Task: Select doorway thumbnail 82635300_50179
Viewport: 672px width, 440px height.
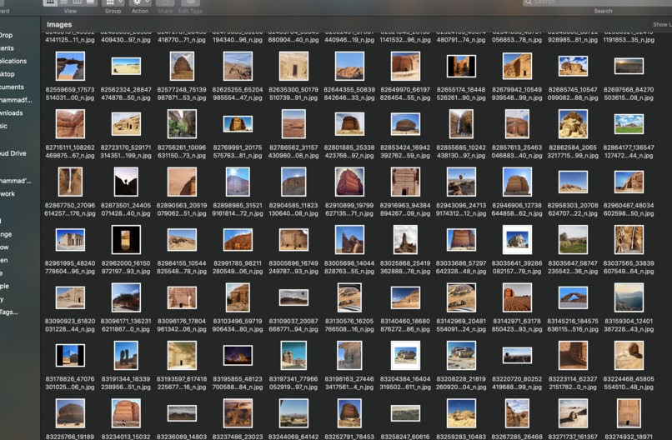Action: pos(293,66)
